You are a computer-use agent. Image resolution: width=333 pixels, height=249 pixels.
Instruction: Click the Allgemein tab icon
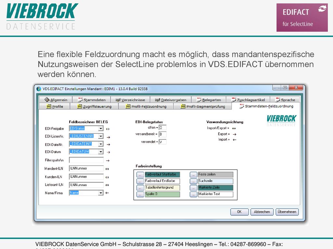[47, 100]
